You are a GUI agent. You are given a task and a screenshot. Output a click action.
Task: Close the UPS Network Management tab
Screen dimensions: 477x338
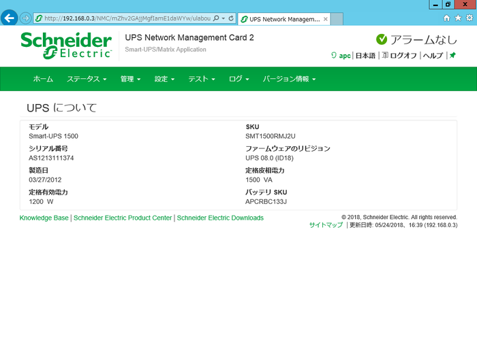pos(326,19)
